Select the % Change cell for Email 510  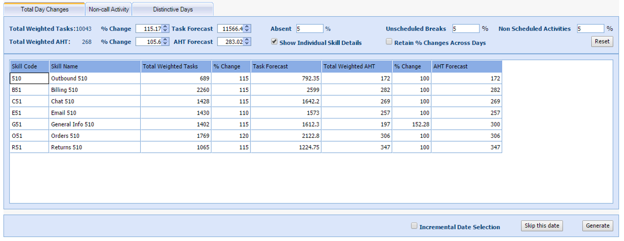pos(231,113)
